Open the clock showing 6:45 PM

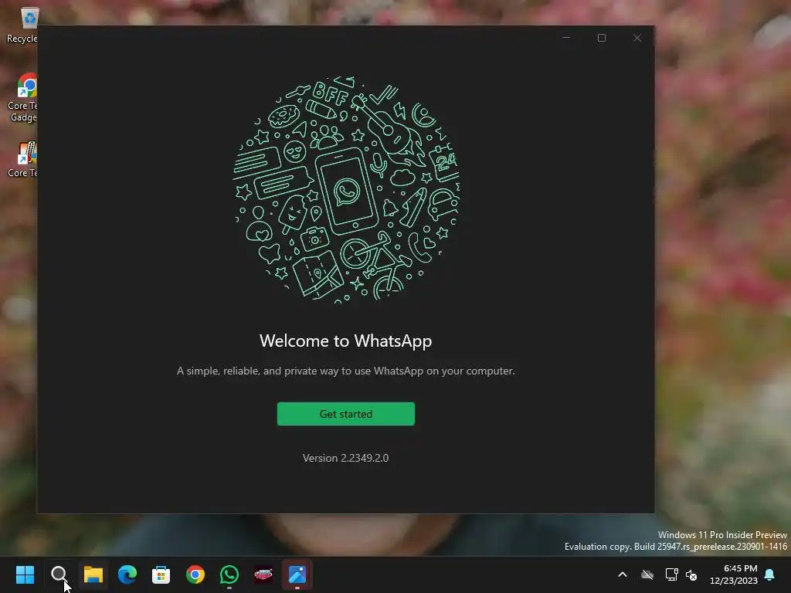(734, 574)
